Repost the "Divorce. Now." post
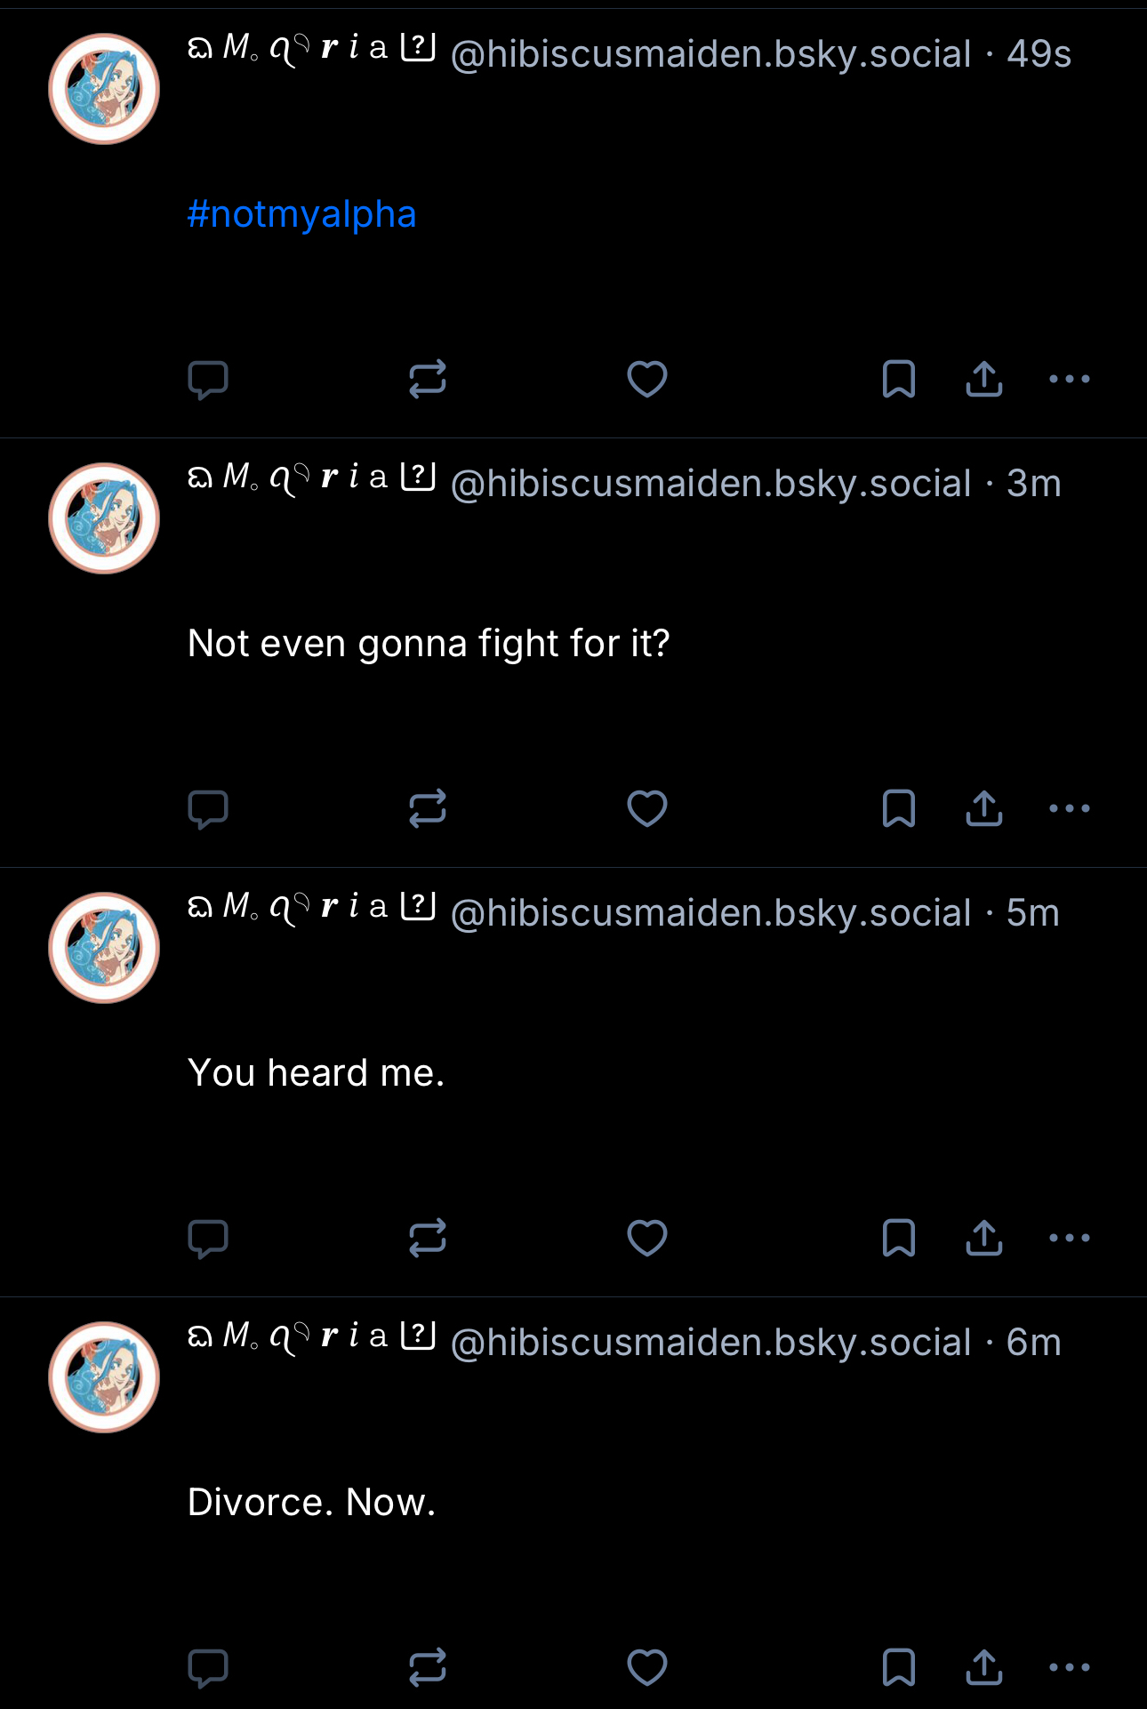Viewport: 1147px width, 1709px height. tap(428, 1668)
